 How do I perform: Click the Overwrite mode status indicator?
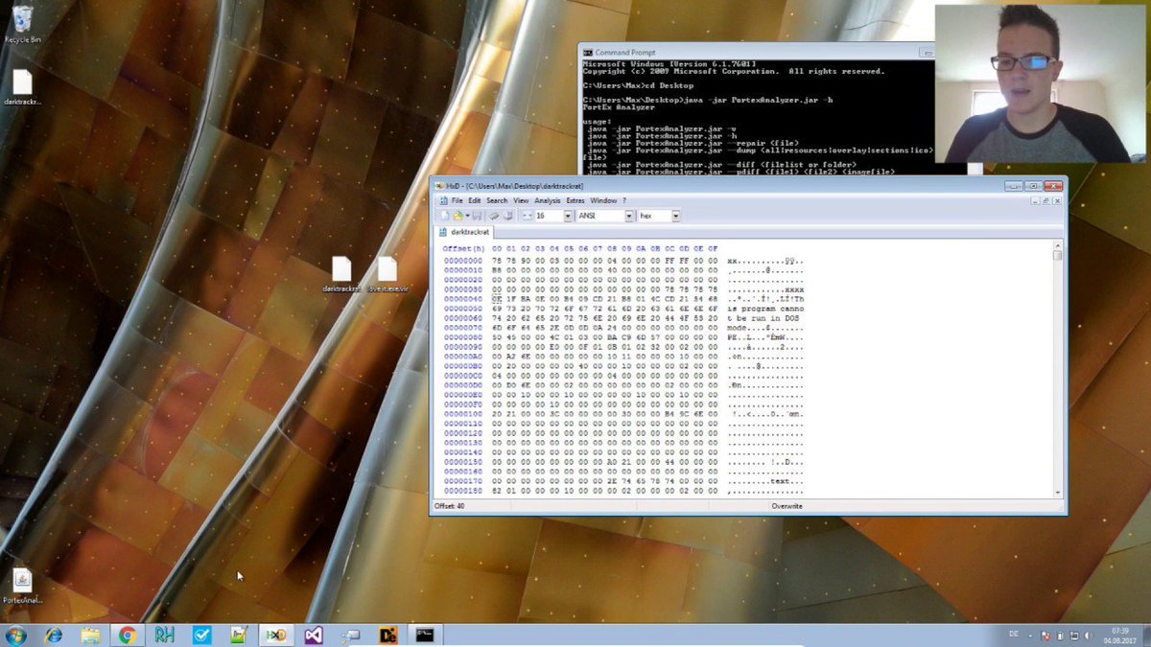click(x=787, y=505)
